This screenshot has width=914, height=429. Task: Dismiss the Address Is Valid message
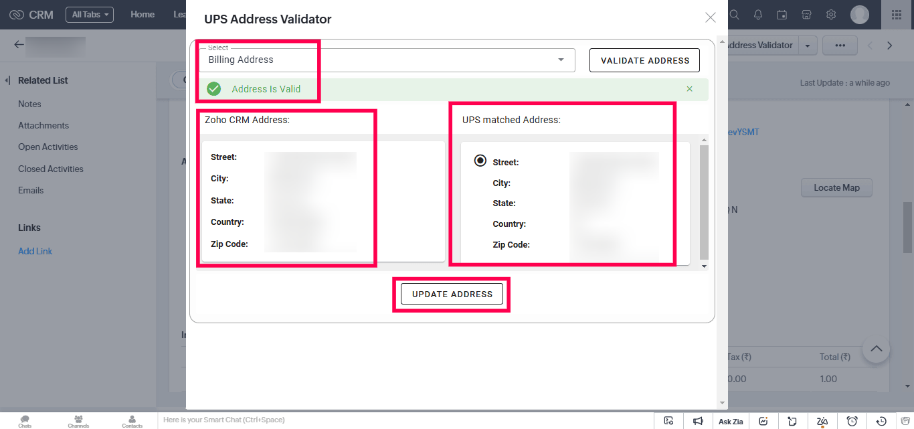(x=690, y=89)
